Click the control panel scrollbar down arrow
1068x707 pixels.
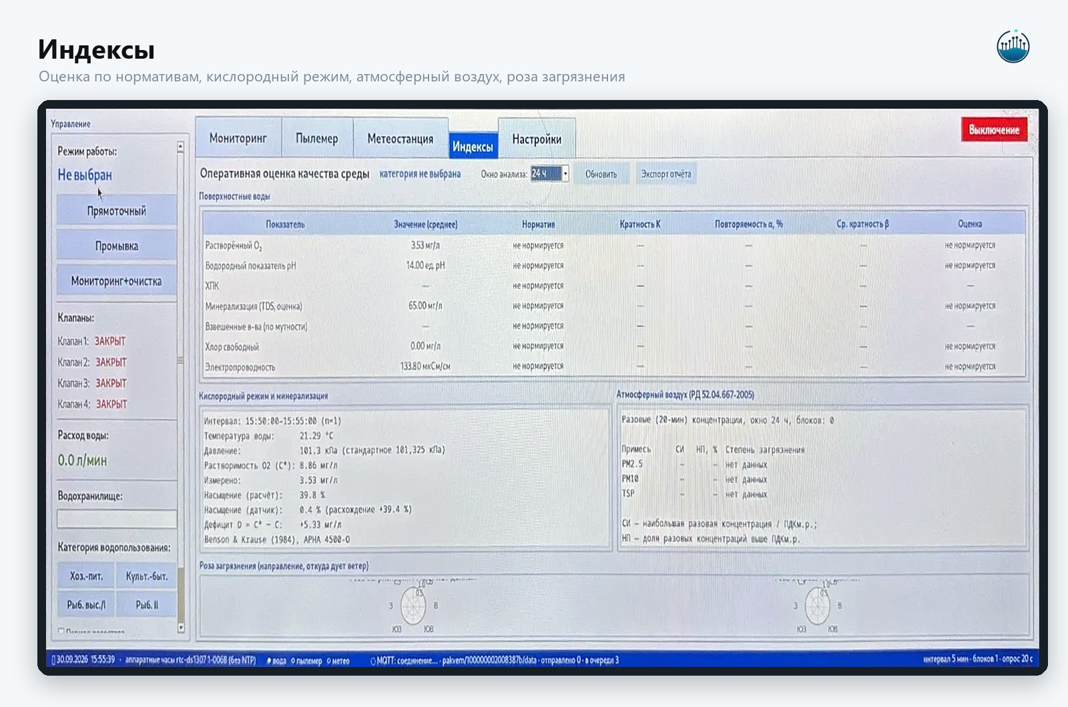(181, 628)
